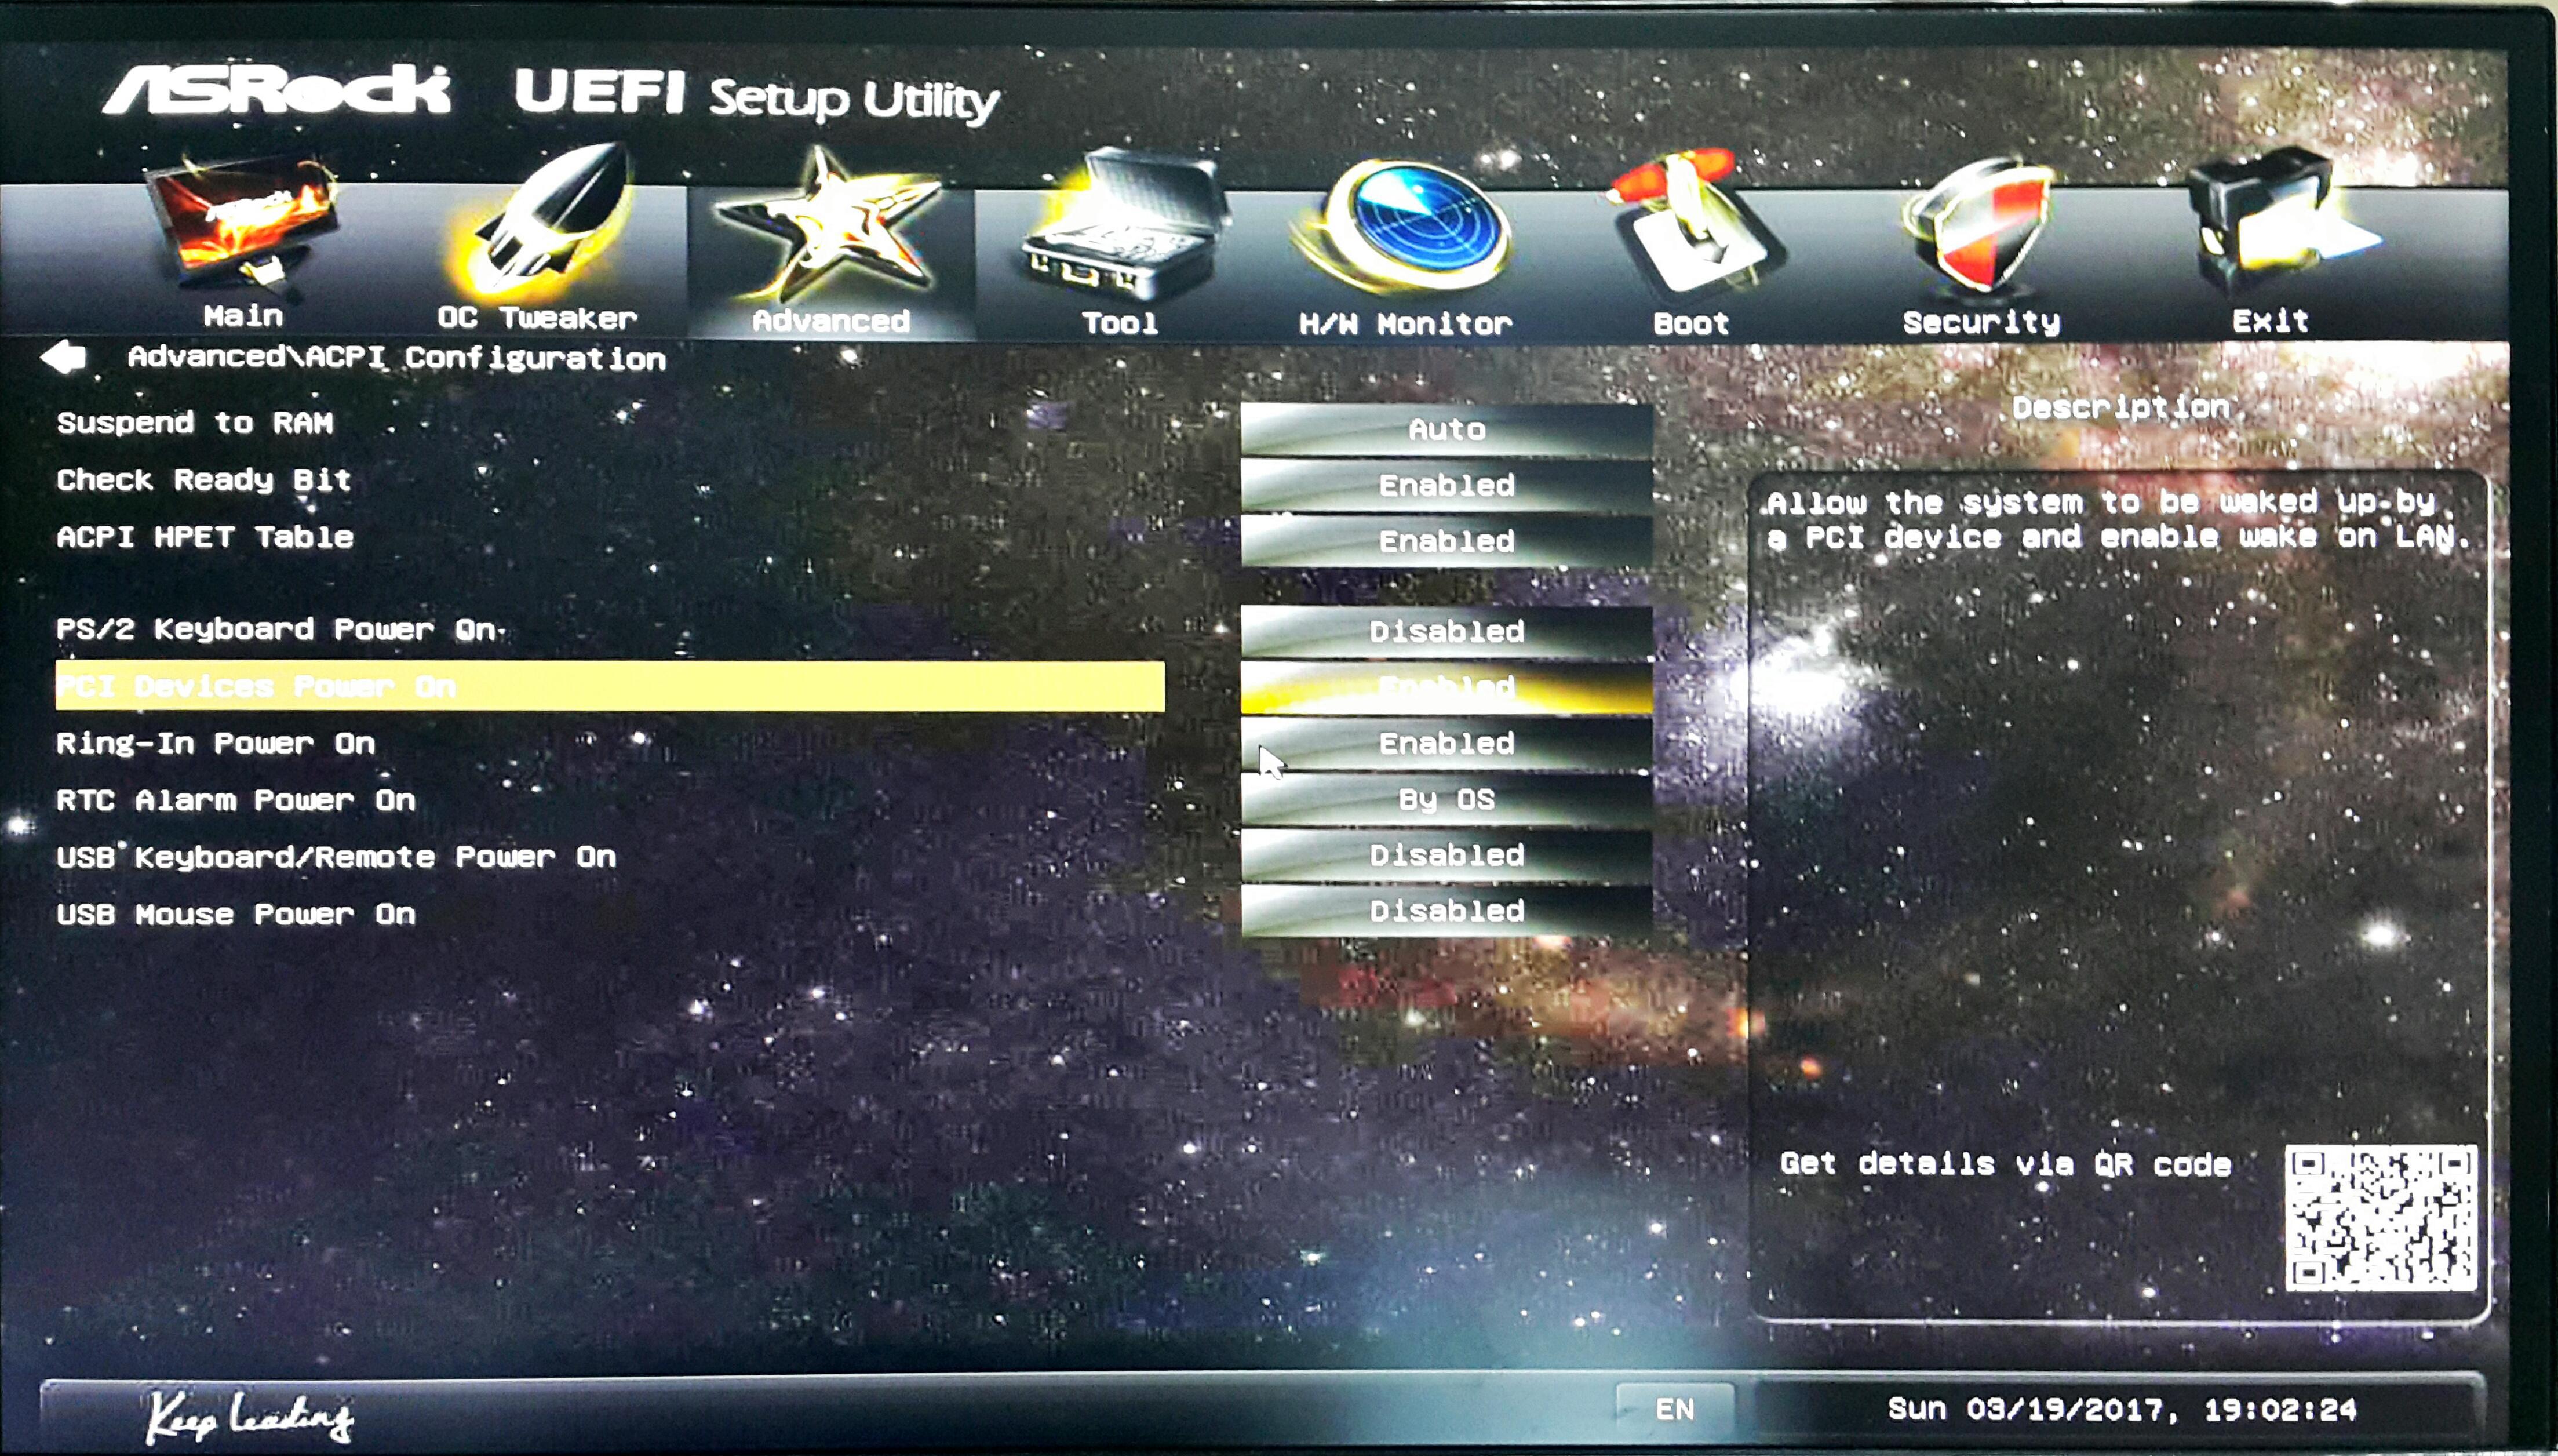This screenshot has width=2558, height=1456.
Task: Toggle Check Ready Bit Enabled value
Action: coord(1445,485)
